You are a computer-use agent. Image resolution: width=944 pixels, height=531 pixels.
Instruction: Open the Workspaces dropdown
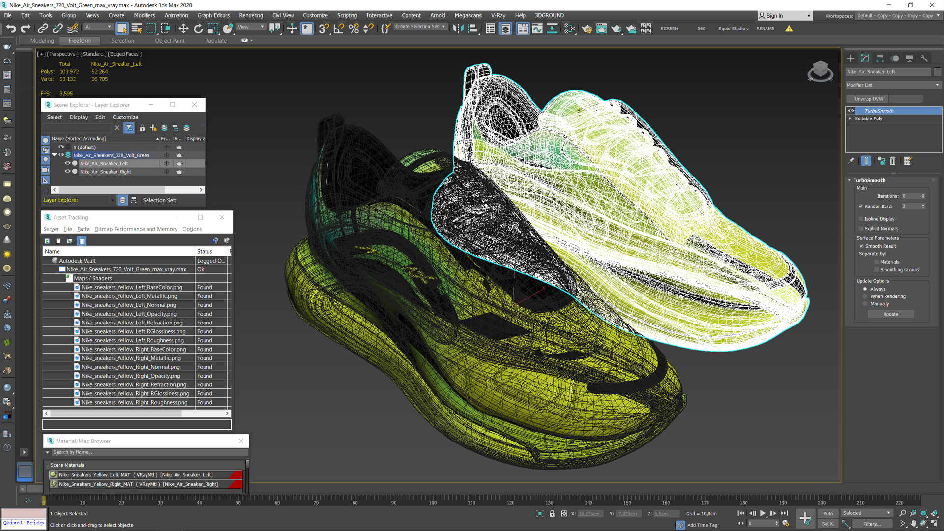click(x=898, y=16)
